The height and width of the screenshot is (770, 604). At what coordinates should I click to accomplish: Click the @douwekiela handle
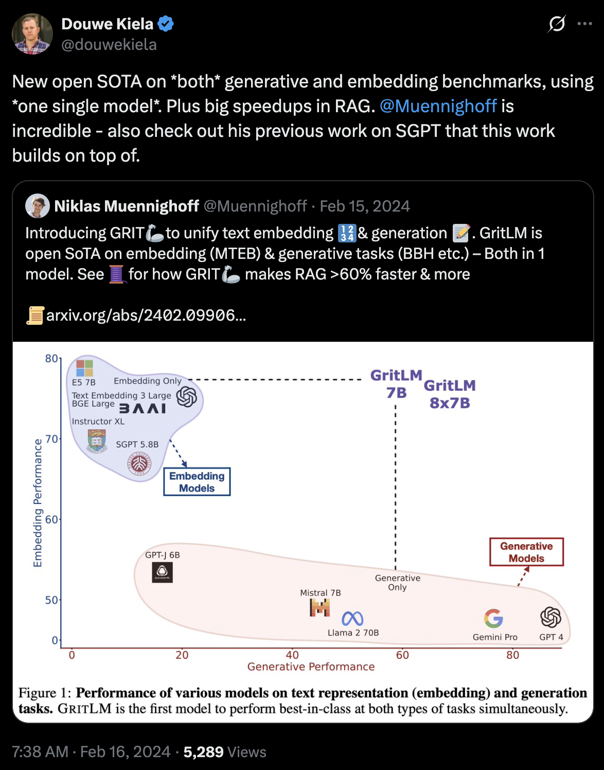click(109, 45)
